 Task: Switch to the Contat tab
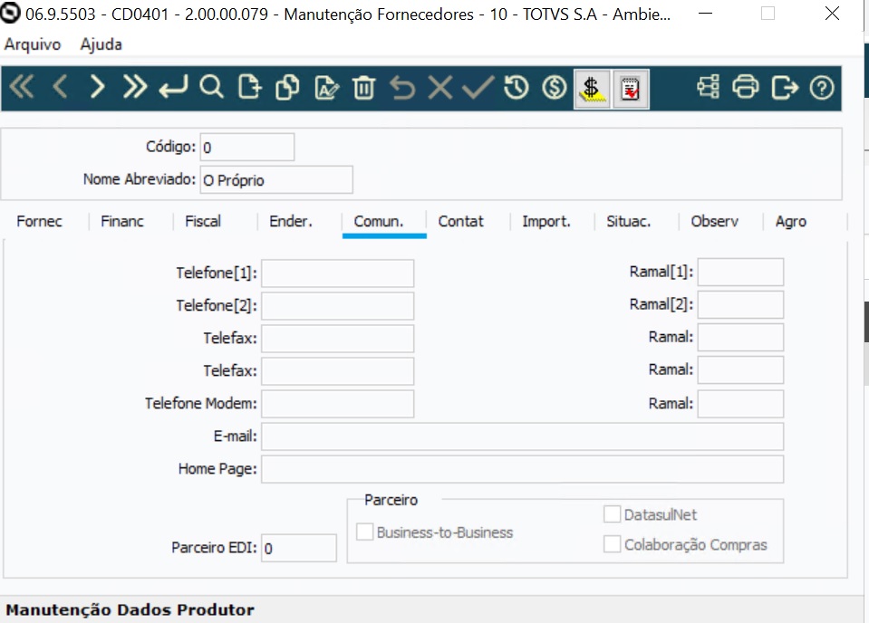(x=460, y=222)
